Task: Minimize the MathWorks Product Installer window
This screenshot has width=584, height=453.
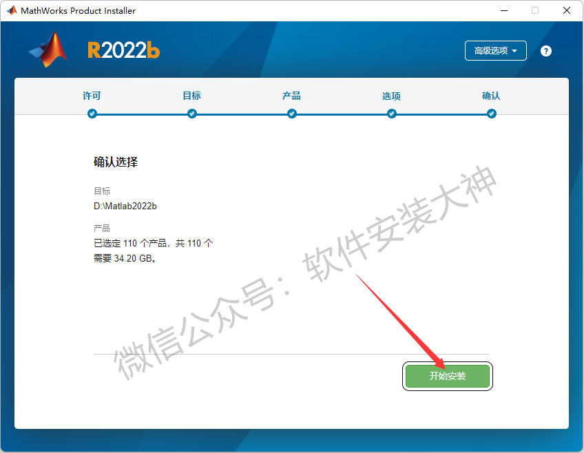Action: 504,10
